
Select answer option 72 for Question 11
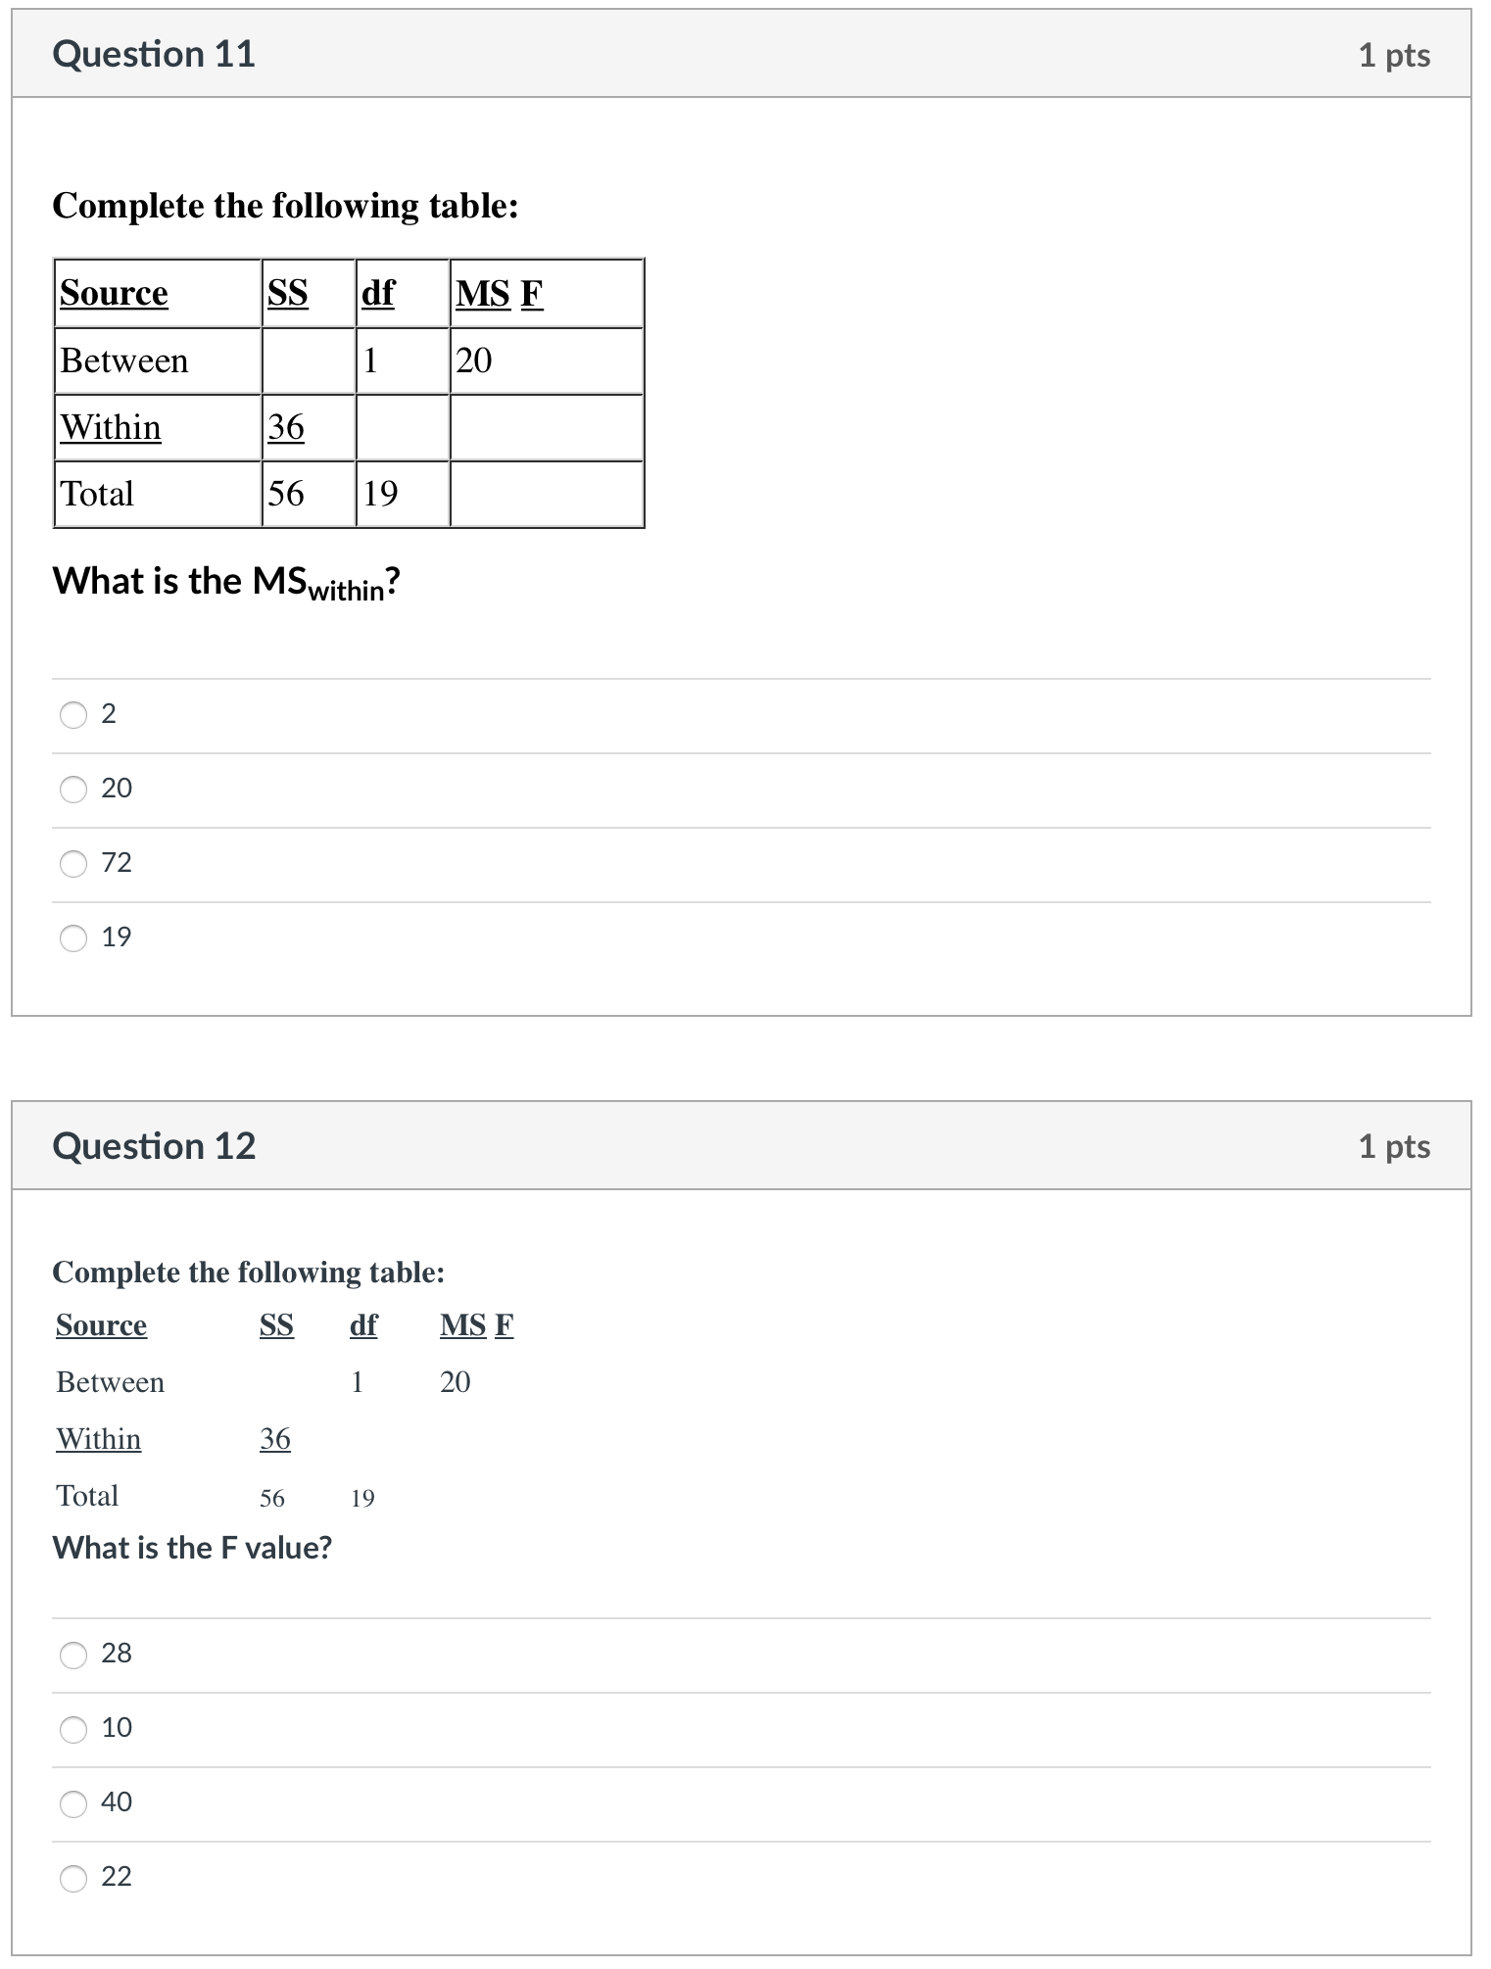[73, 863]
